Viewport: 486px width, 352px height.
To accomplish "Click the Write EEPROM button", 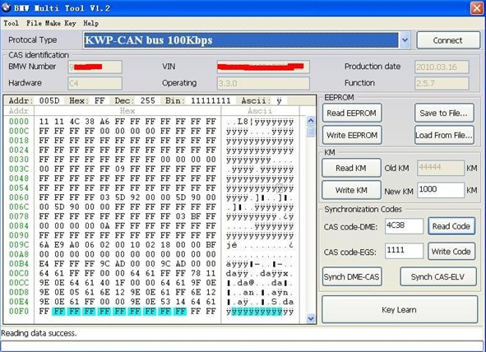I will 351,135.
